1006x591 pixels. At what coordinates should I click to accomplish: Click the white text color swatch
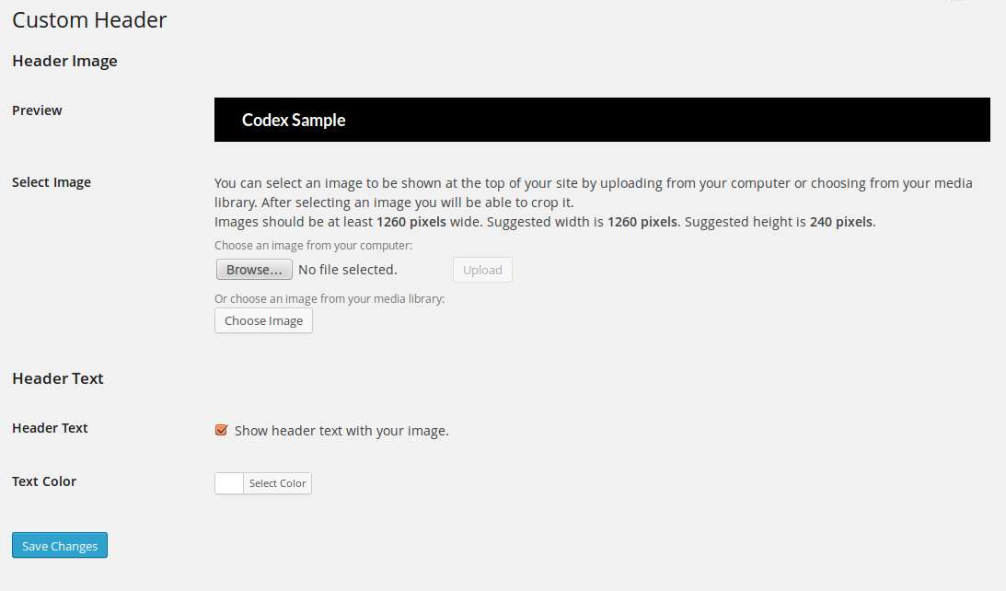pyautogui.click(x=229, y=483)
